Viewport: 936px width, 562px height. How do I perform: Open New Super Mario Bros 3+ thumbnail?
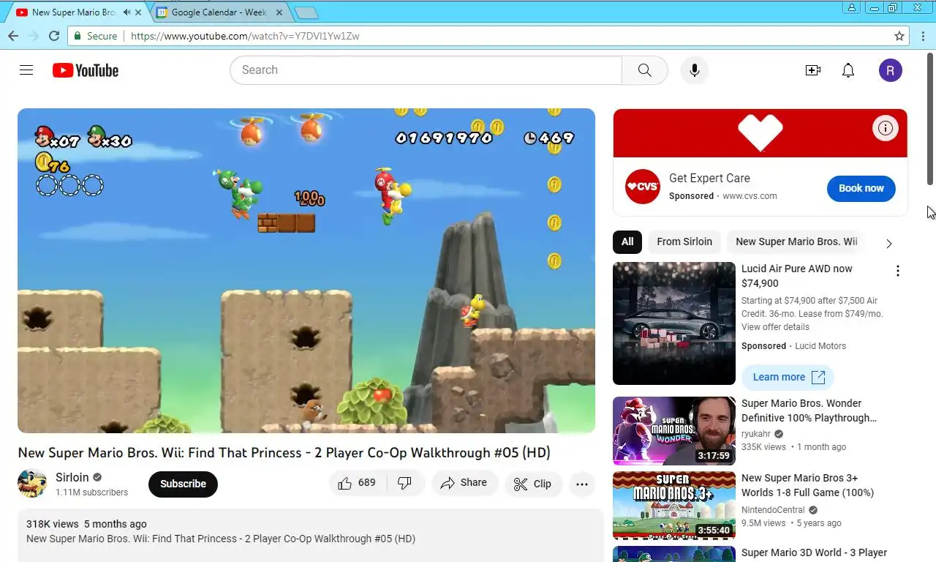click(x=674, y=506)
